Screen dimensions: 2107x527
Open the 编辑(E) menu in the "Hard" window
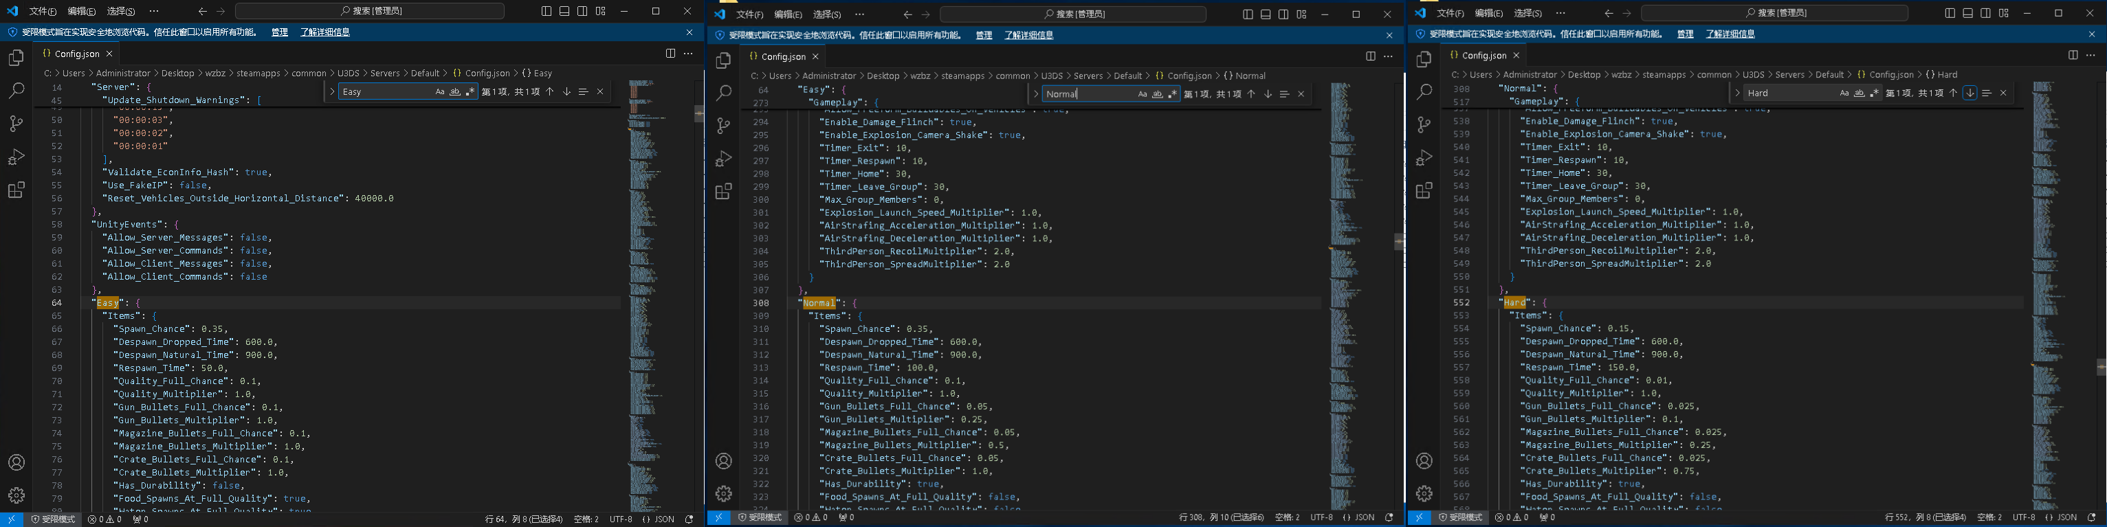(1488, 13)
